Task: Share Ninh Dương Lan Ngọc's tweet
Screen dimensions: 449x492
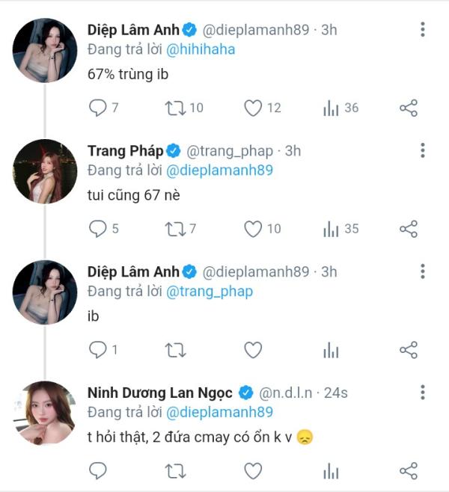Action: (409, 470)
